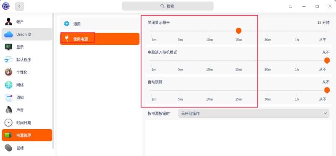Click the 关闭显示器于 label
The image size is (336, 156).
(x=159, y=23)
